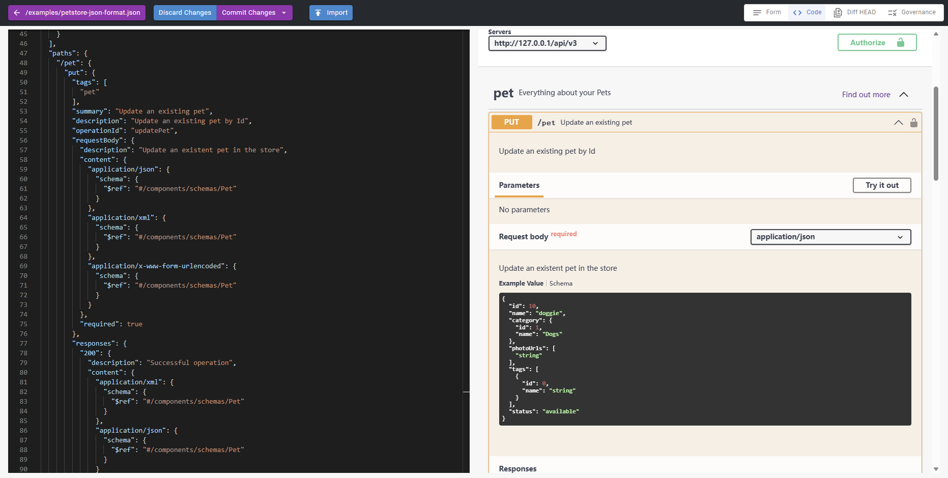Viewport: 948px width, 478px height.
Task: Click "application/x-www-form-urlencoded" key in code
Action: coord(156,266)
